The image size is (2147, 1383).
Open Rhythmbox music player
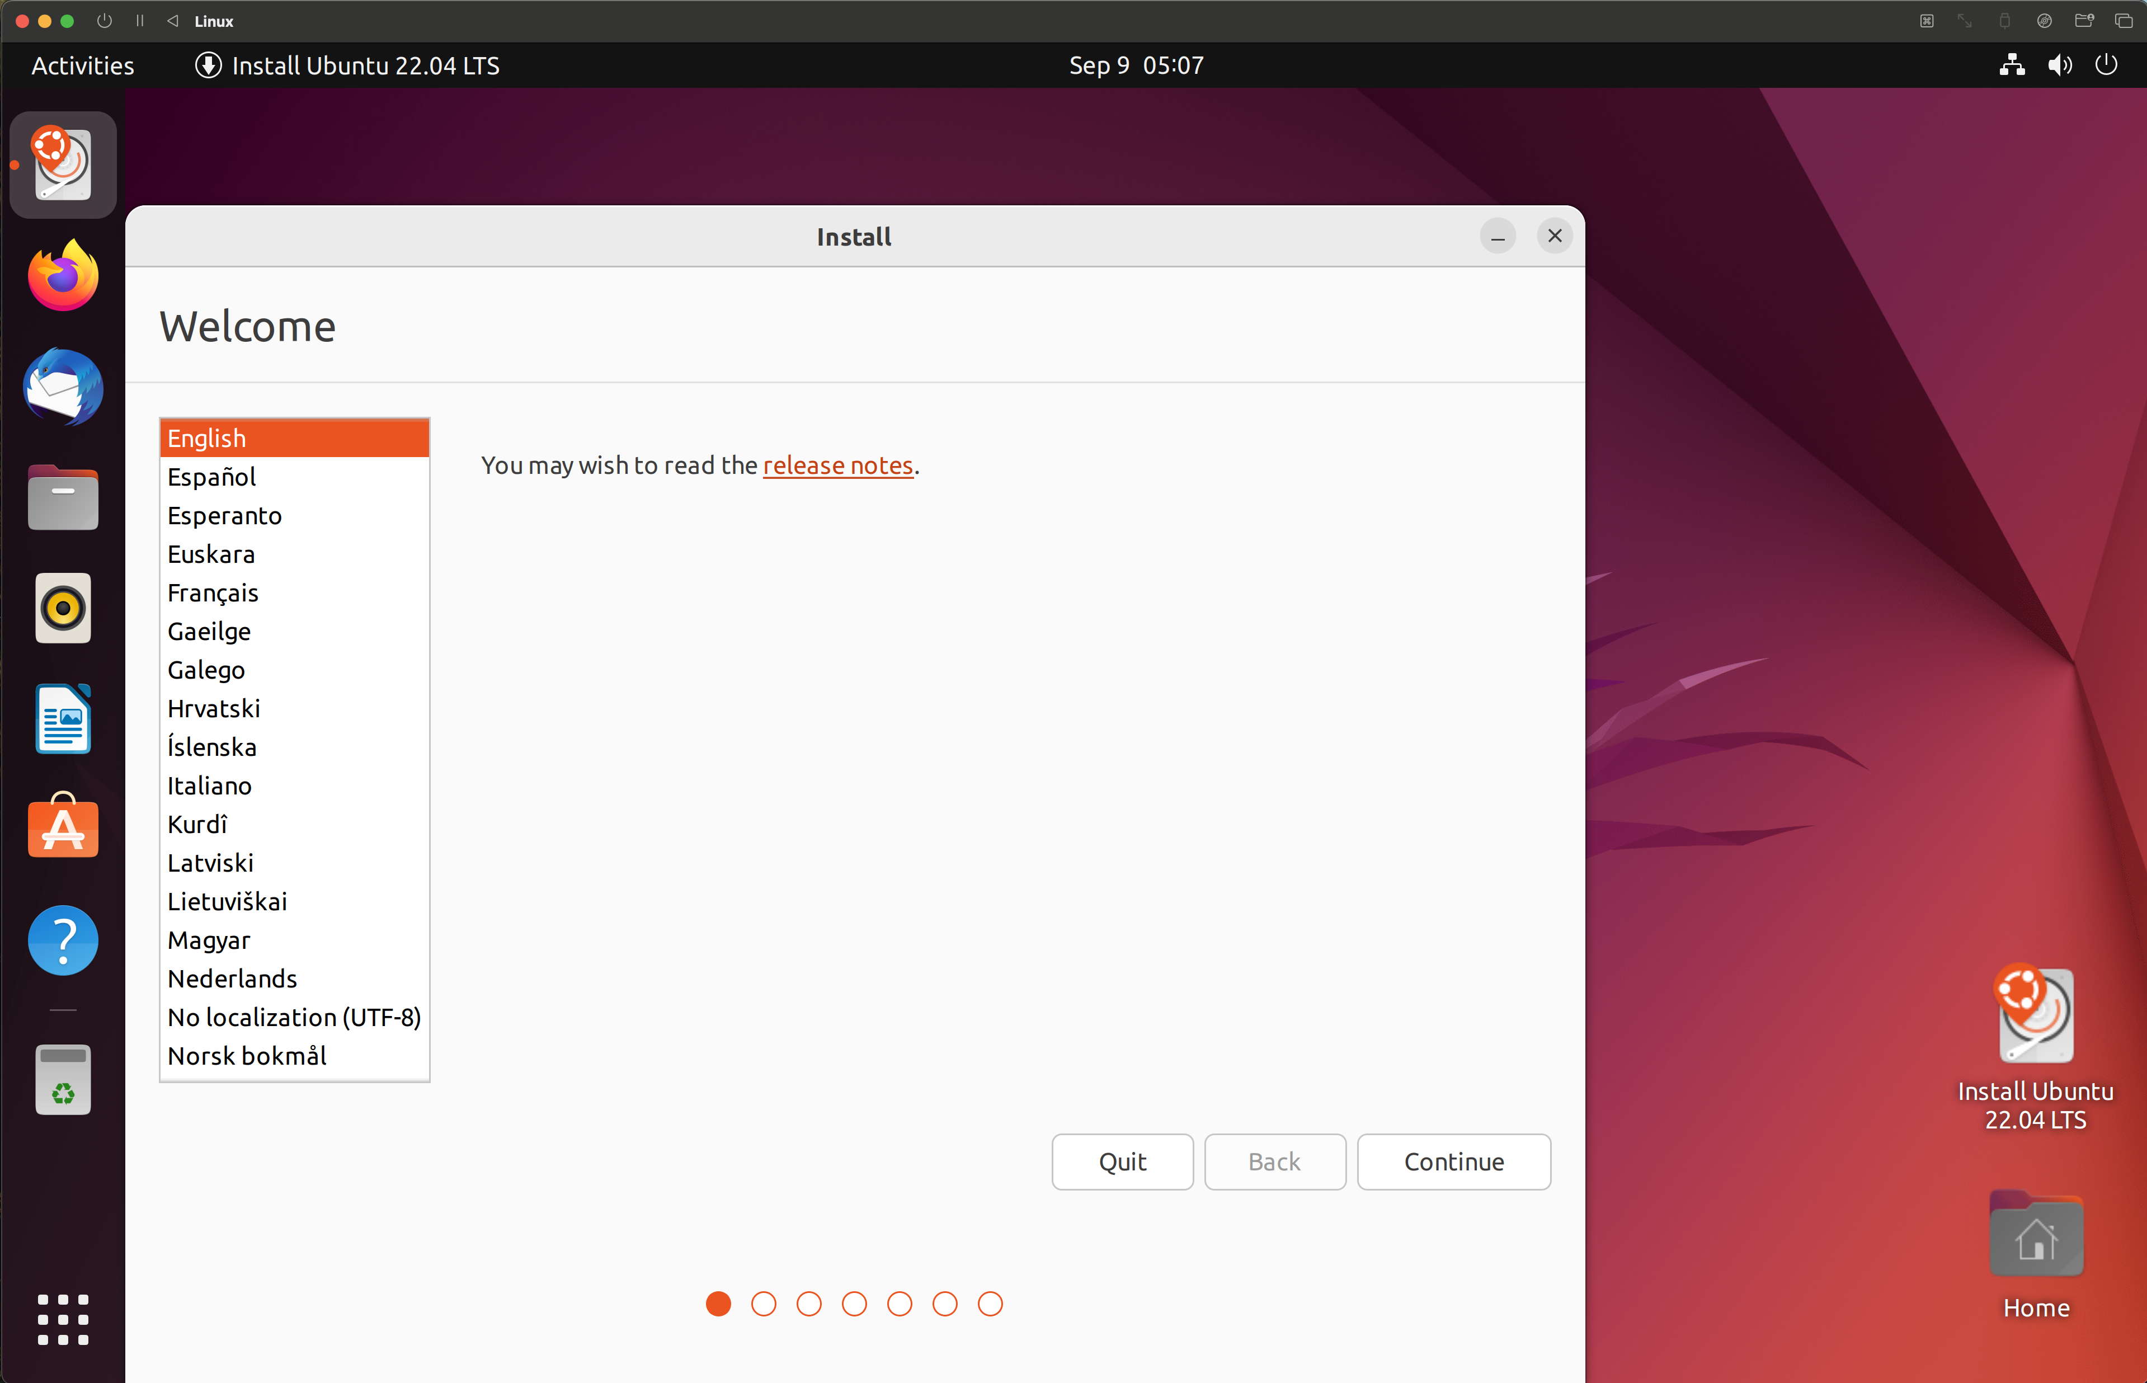click(63, 608)
